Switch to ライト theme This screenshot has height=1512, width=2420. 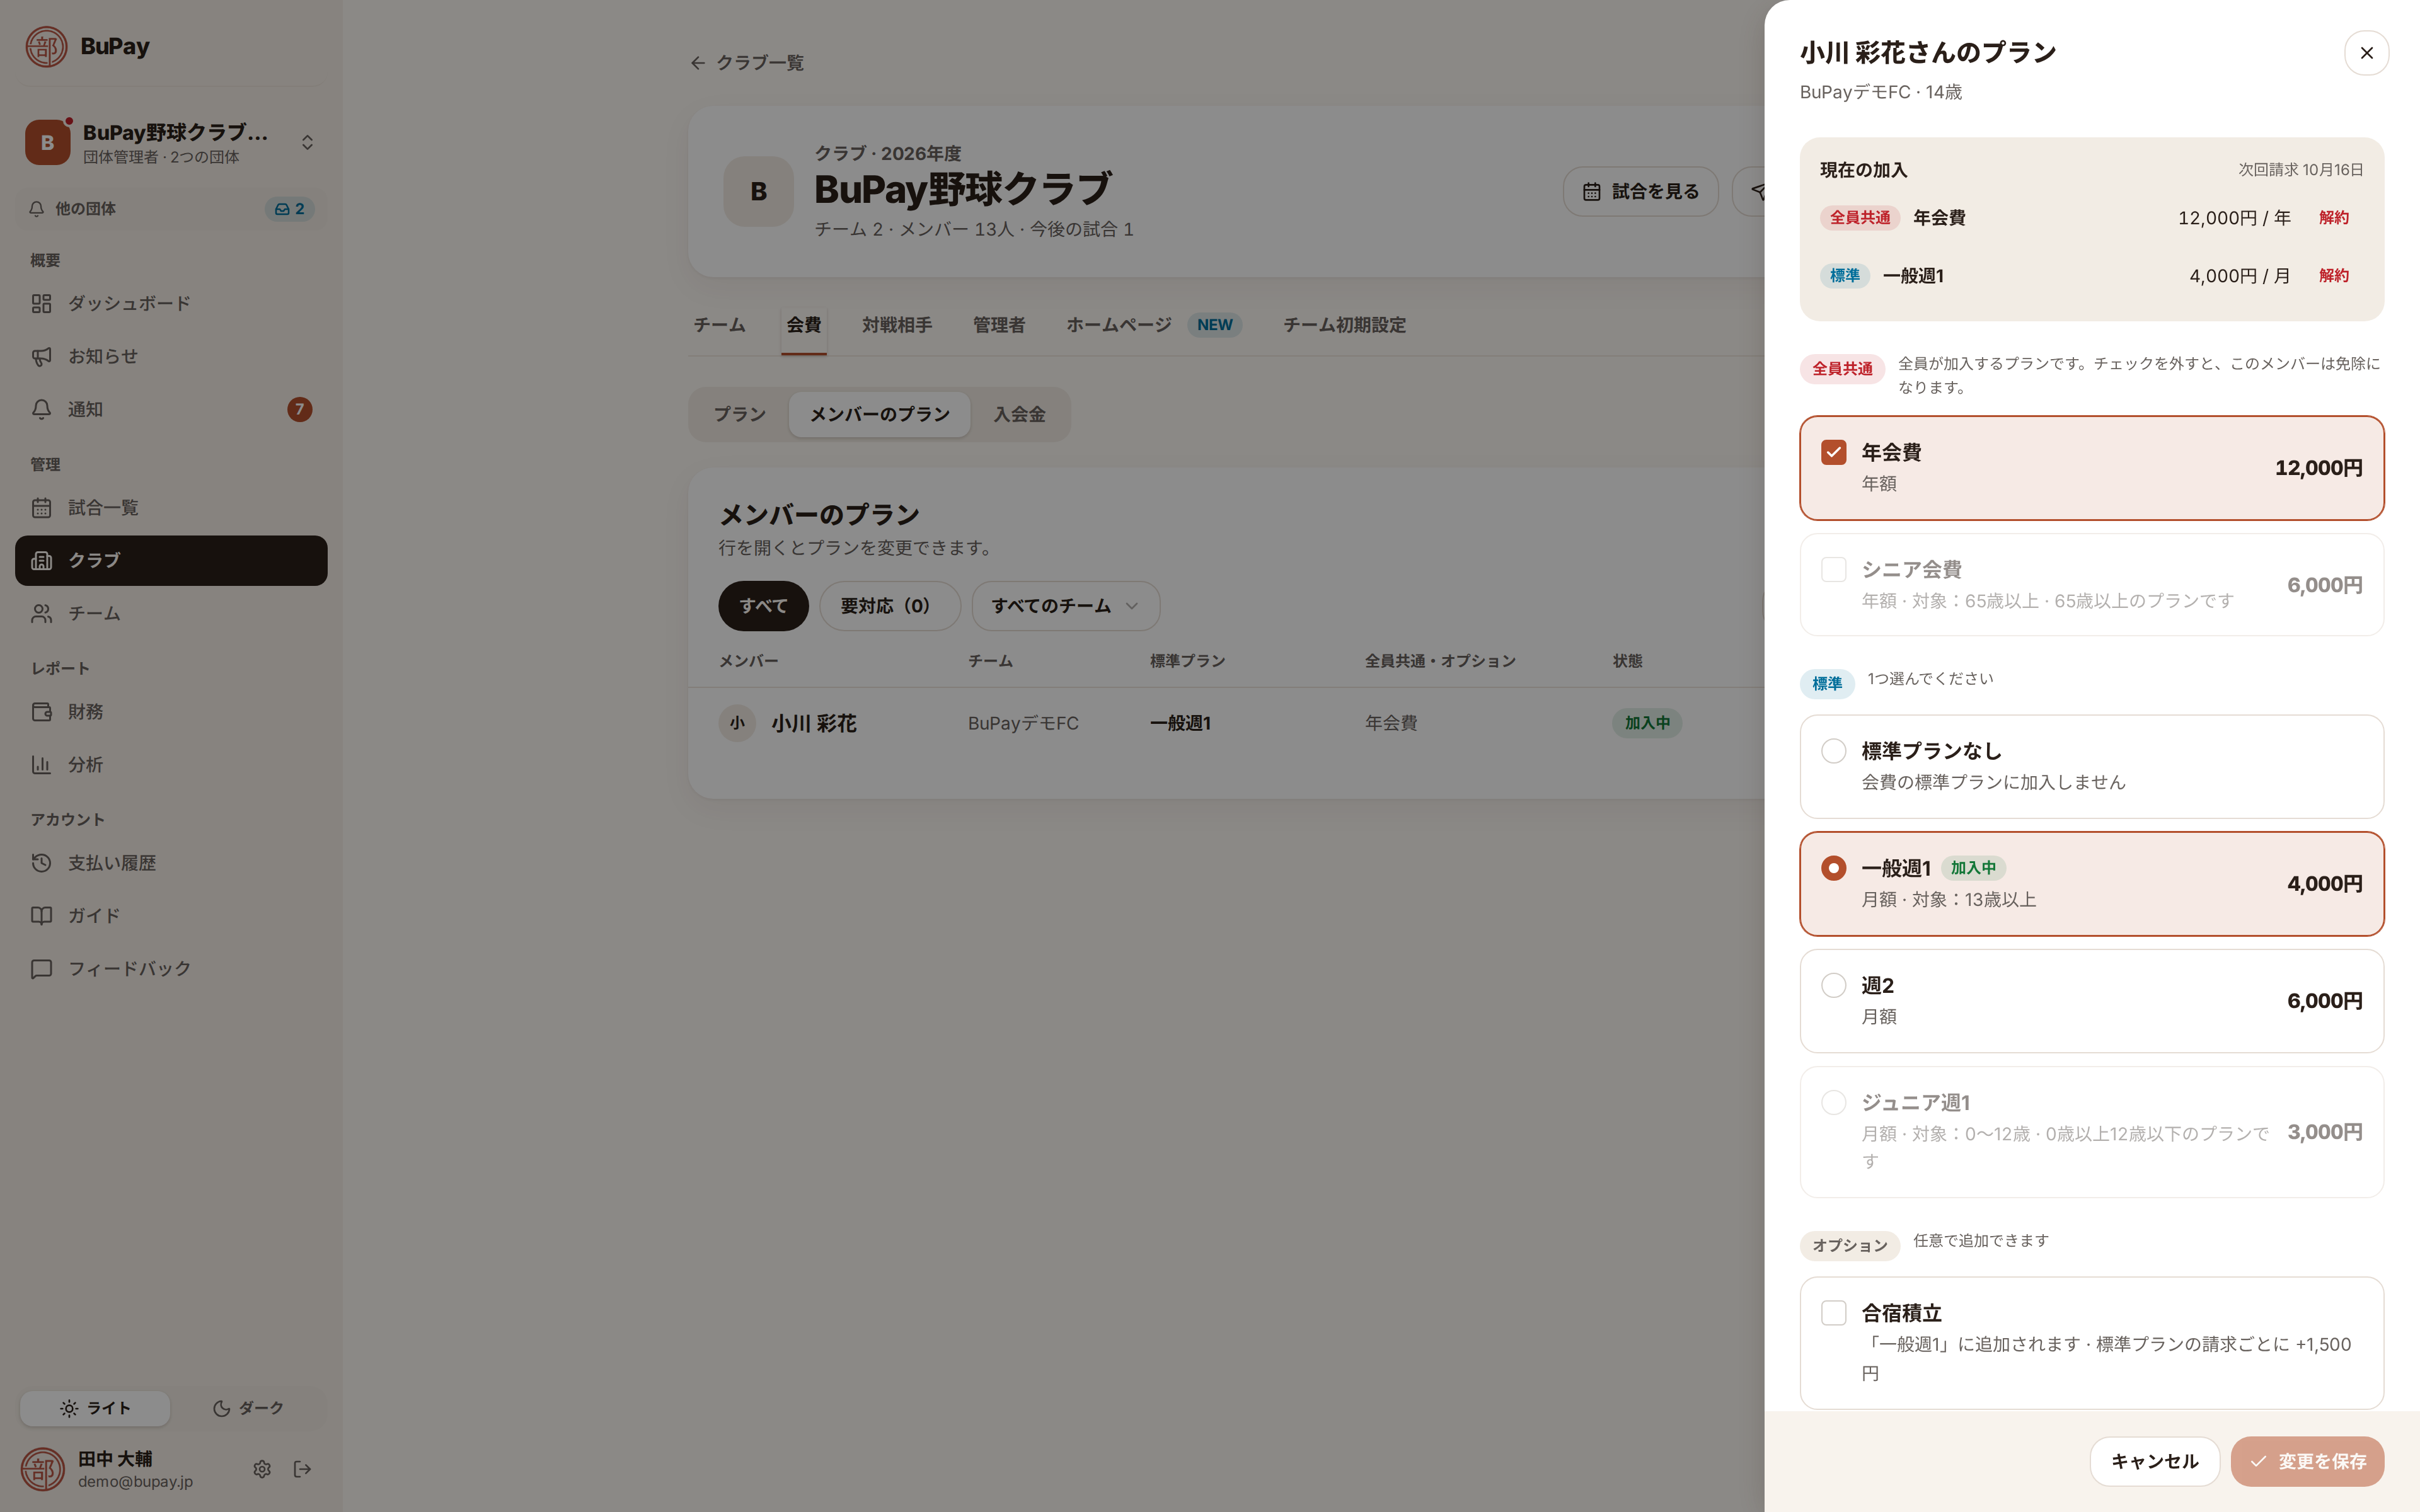click(95, 1408)
